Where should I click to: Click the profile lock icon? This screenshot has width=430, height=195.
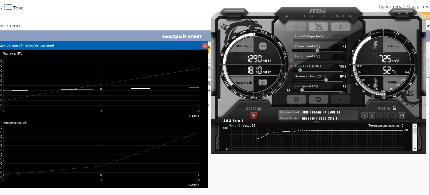click(394, 108)
